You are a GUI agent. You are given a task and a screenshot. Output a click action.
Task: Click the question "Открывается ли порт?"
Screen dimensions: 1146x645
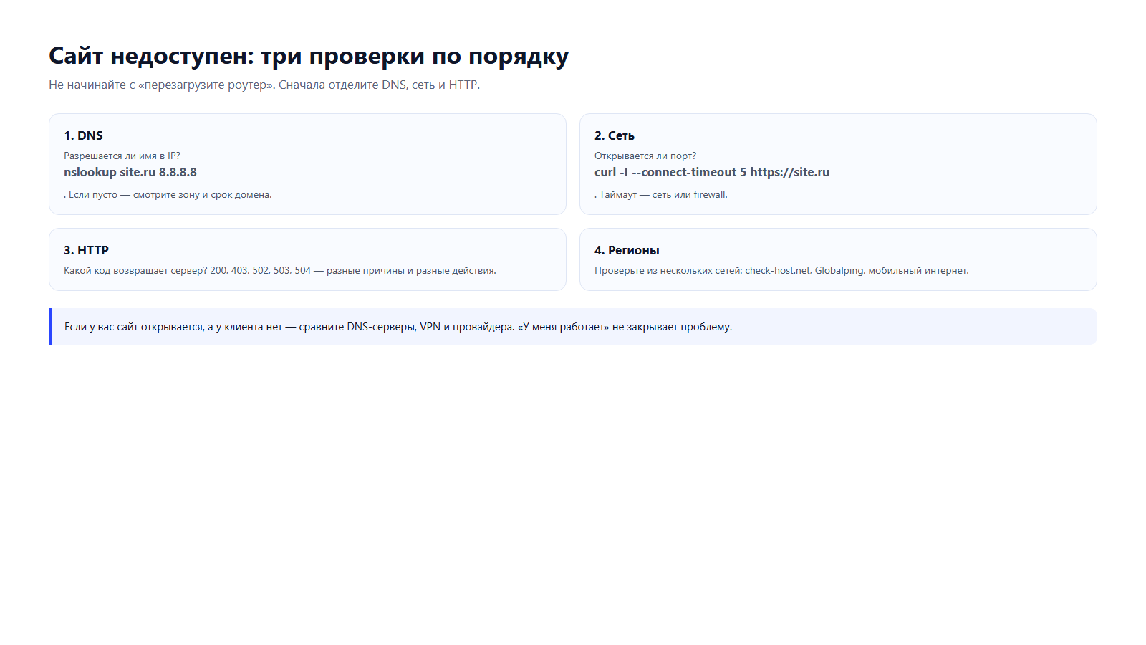pyautogui.click(x=645, y=156)
